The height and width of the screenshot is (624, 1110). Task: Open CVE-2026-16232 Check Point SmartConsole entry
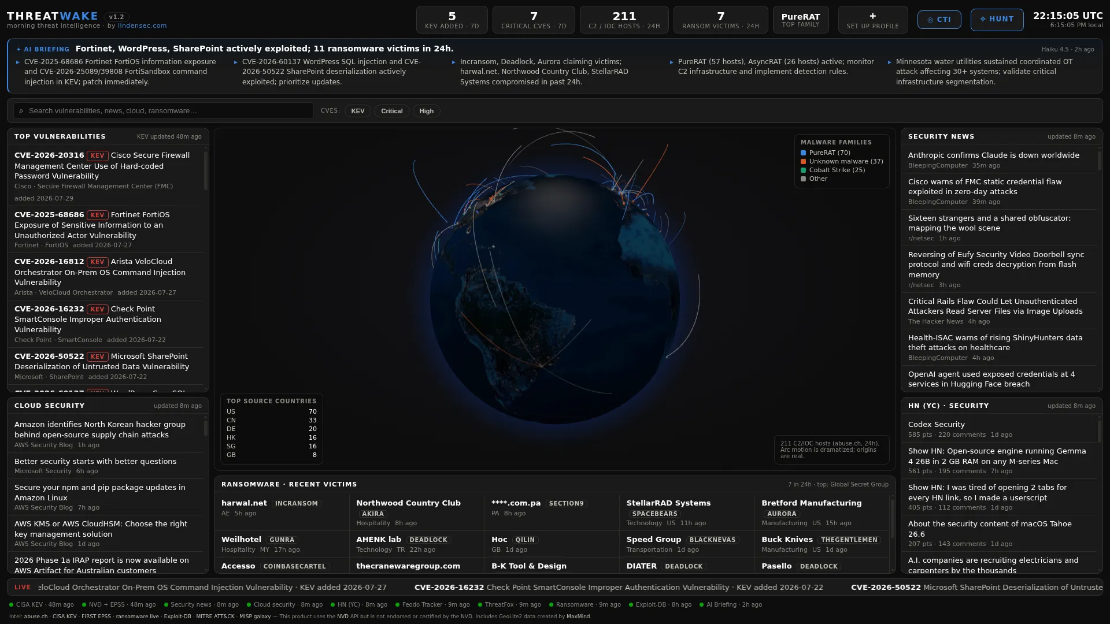point(106,324)
